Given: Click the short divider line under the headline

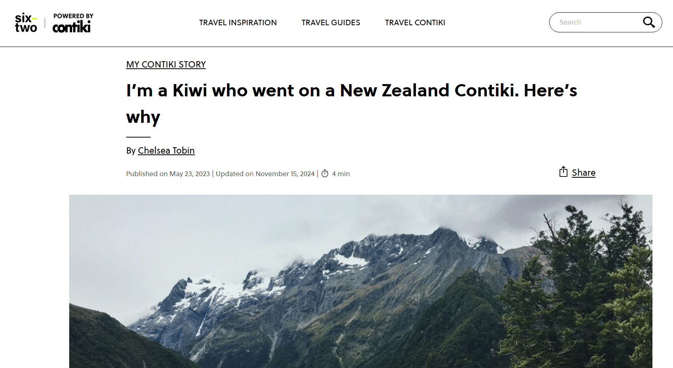Looking at the screenshot, I should pos(138,137).
